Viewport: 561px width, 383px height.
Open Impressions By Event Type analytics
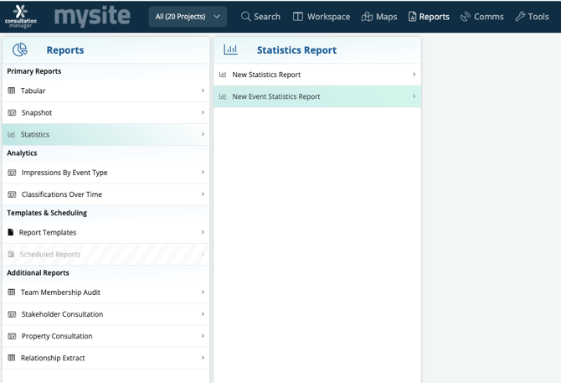click(x=106, y=173)
